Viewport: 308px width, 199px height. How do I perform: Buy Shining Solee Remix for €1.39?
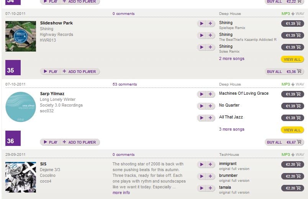293,47
